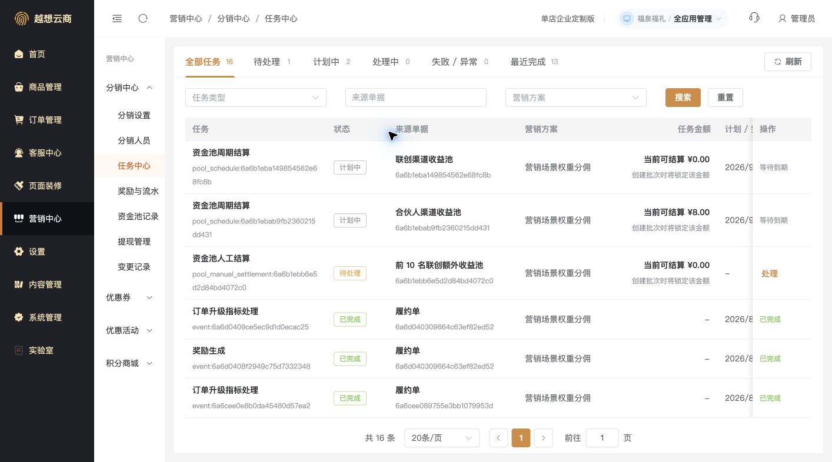This screenshot has height=462, width=832.
Task: Click 营销中心 in the breadcrumb
Action: (186, 19)
